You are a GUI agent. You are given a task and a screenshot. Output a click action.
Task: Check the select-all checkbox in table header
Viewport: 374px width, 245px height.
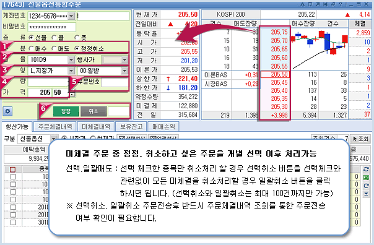12,170
